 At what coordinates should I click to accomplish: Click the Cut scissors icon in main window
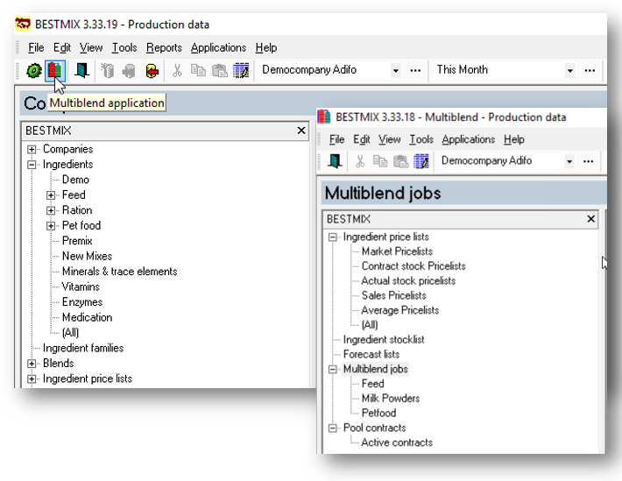(177, 71)
